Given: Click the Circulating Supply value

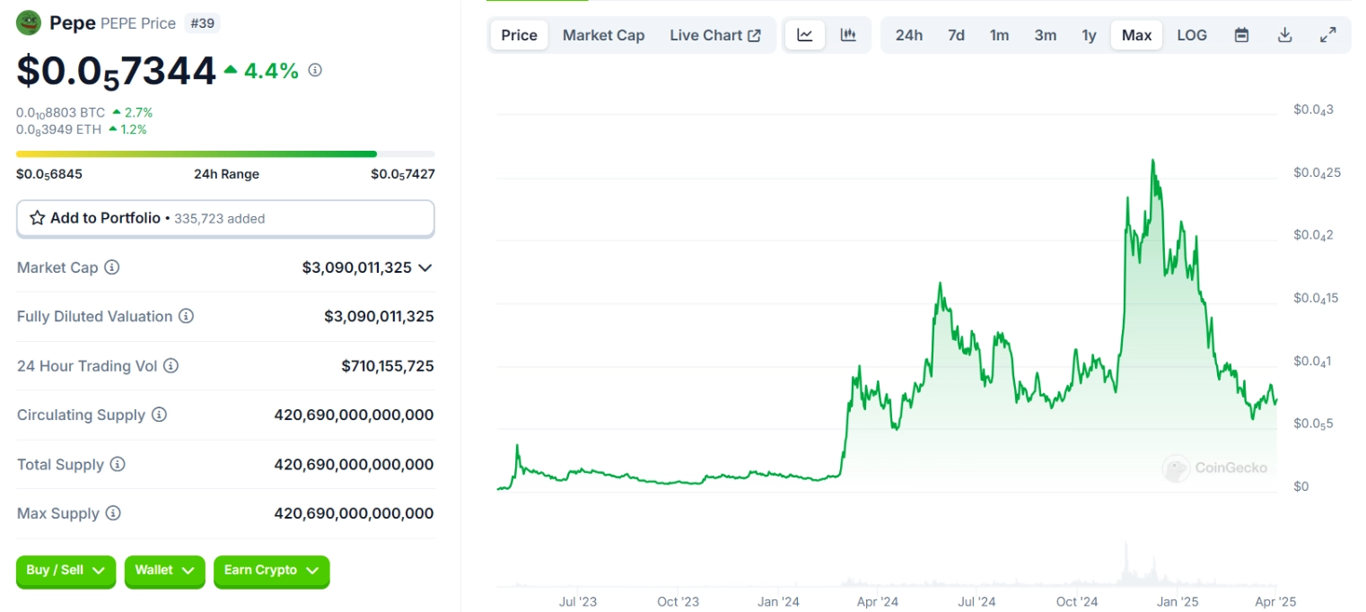Looking at the screenshot, I should pyautogui.click(x=354, y=415).
